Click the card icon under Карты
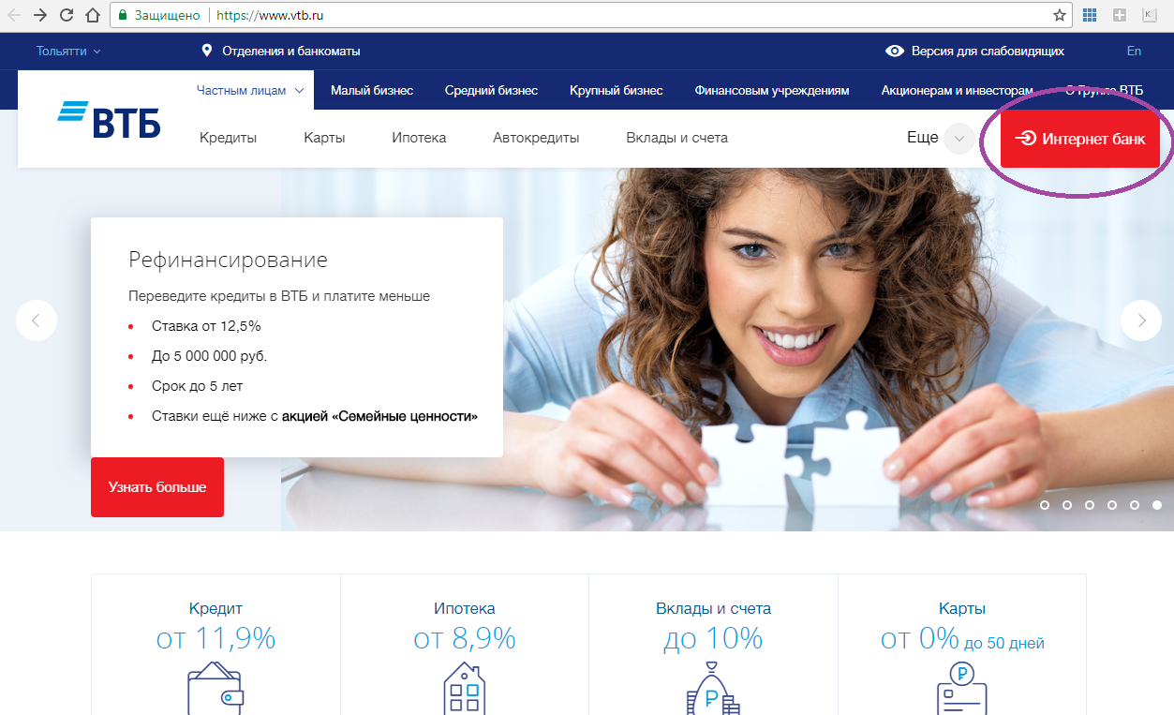 tap(962, 687)
